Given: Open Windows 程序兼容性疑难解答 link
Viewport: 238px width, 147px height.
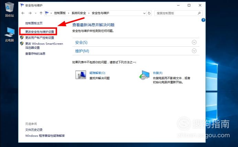Looking at the screenshot, I should (45, 136).
